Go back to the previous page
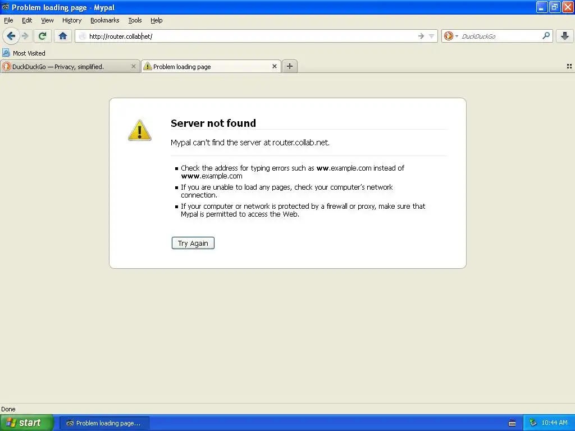Image resolution: width=575 pixels, height=431 pixels. tap(11, 36)
